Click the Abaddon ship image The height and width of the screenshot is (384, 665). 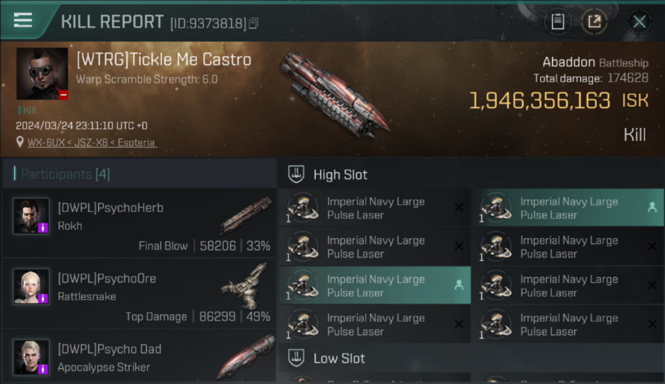[x=335, y=93]
